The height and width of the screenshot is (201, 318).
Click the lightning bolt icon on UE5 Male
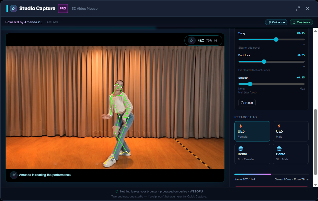click(279, 126)
